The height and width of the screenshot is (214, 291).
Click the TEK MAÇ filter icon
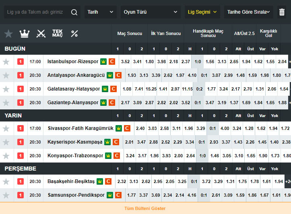[58, 33]
